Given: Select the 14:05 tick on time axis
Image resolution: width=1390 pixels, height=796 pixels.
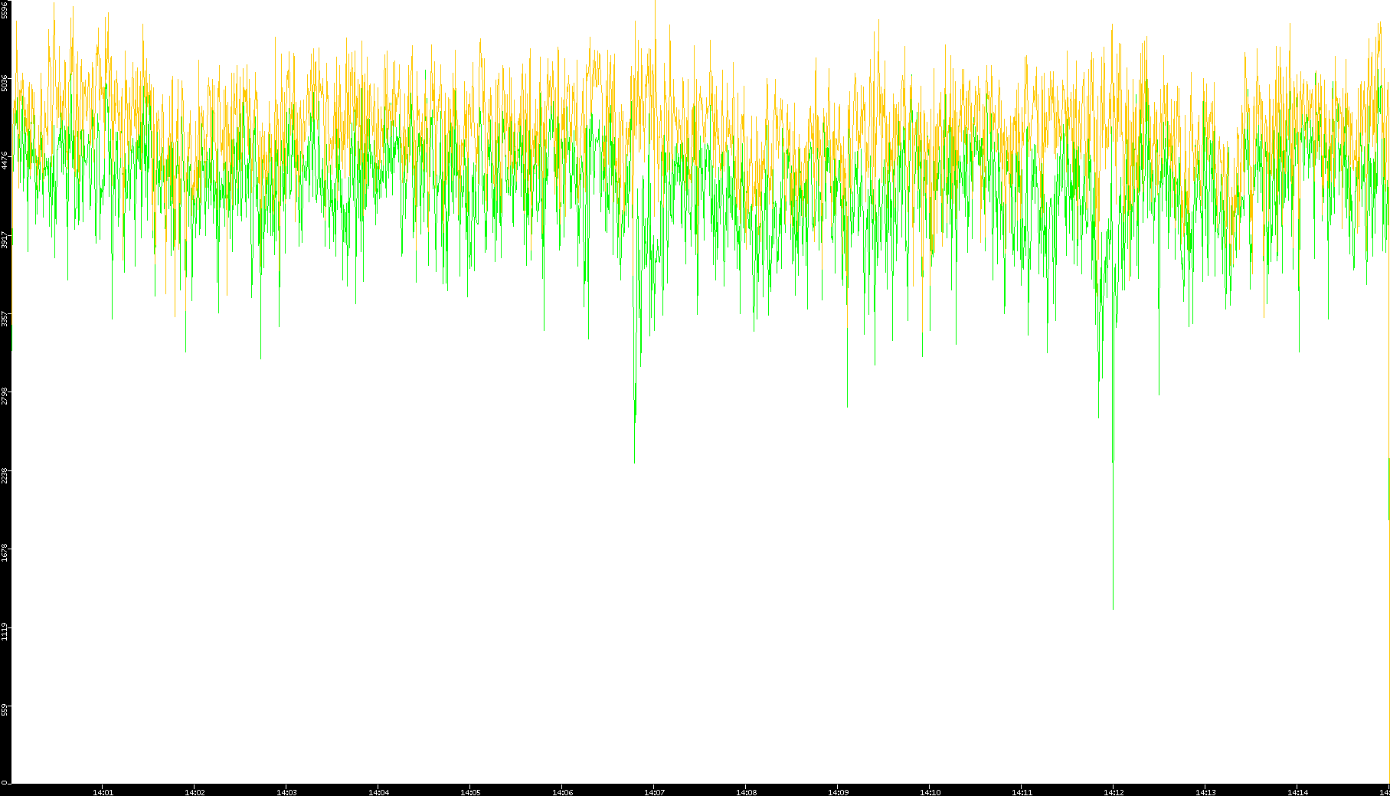Looking at the screenshot, I should coord(470,792).
